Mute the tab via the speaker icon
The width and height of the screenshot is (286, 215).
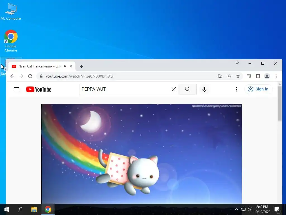tap(65, 66)
